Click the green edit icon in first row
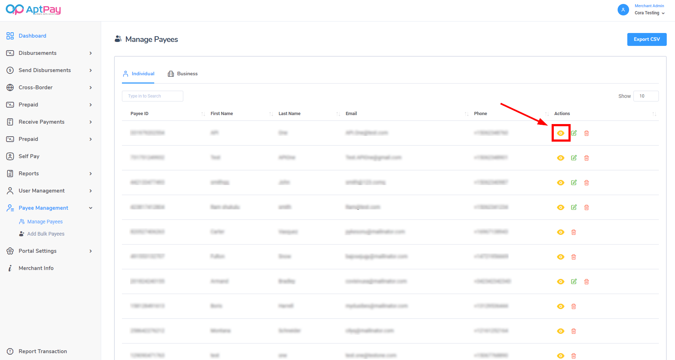 (574, 133)
